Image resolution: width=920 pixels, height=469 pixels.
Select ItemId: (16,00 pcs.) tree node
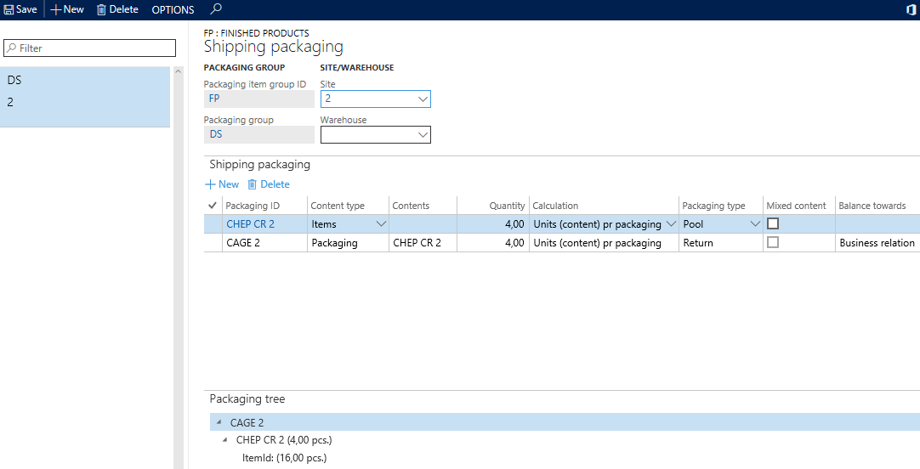pyautogui.click(x=285, y=458)
